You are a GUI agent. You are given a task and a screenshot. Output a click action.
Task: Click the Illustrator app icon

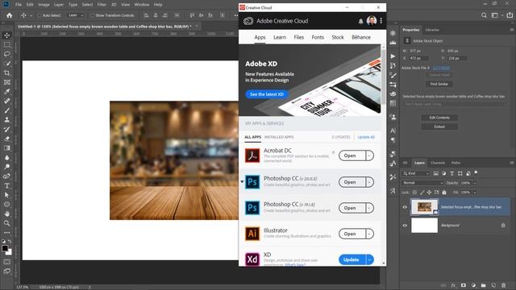tap(252, 234)
